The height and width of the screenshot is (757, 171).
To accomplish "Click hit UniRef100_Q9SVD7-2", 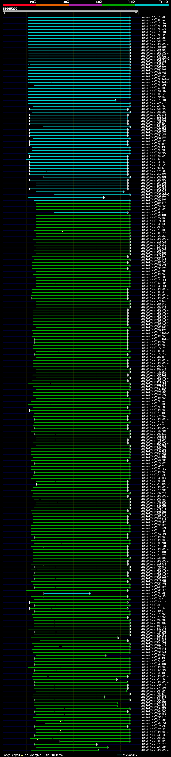I will pos(155,59).
